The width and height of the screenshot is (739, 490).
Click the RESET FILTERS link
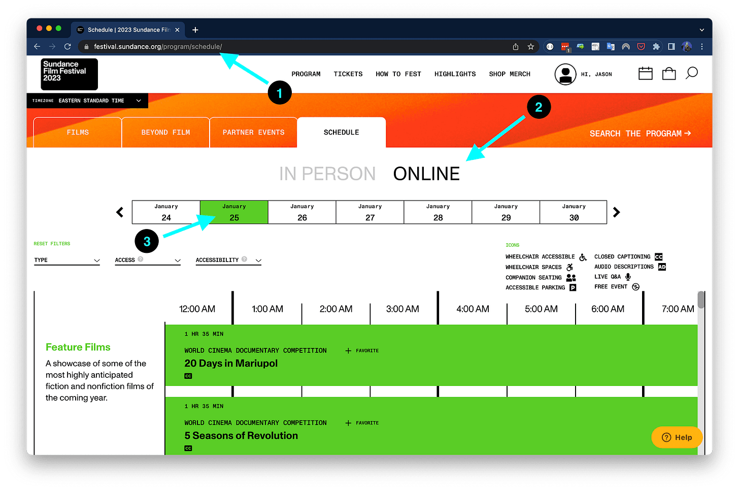tap(51, 244)
